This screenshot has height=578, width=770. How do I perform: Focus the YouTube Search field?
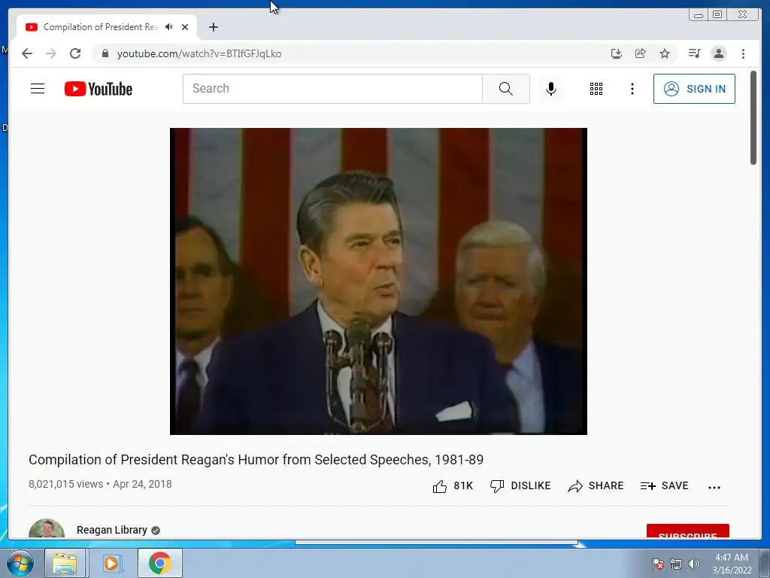tap(332, 89)
